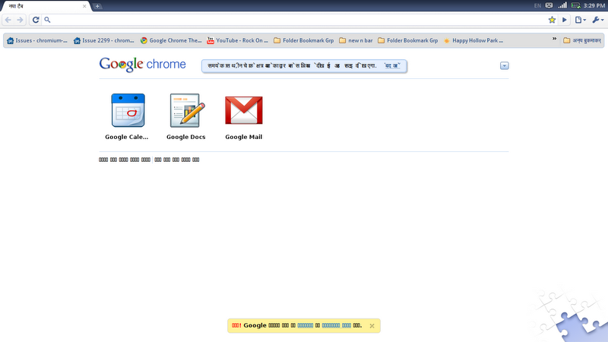Open first Folder Bookmark Grp folder
The height and width of the screenshot is (342, 608).
tap(303, 40)
